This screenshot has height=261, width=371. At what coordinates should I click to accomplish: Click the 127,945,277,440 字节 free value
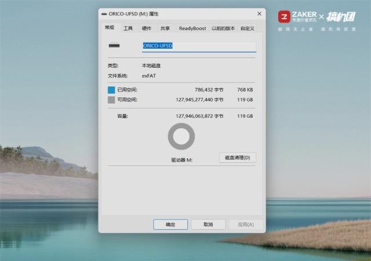click(x=199, y=100)
